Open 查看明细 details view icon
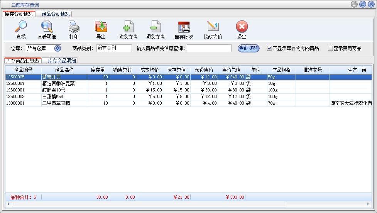Image resolution: width=377 pixels, height=213 pixels. (47, 27)
